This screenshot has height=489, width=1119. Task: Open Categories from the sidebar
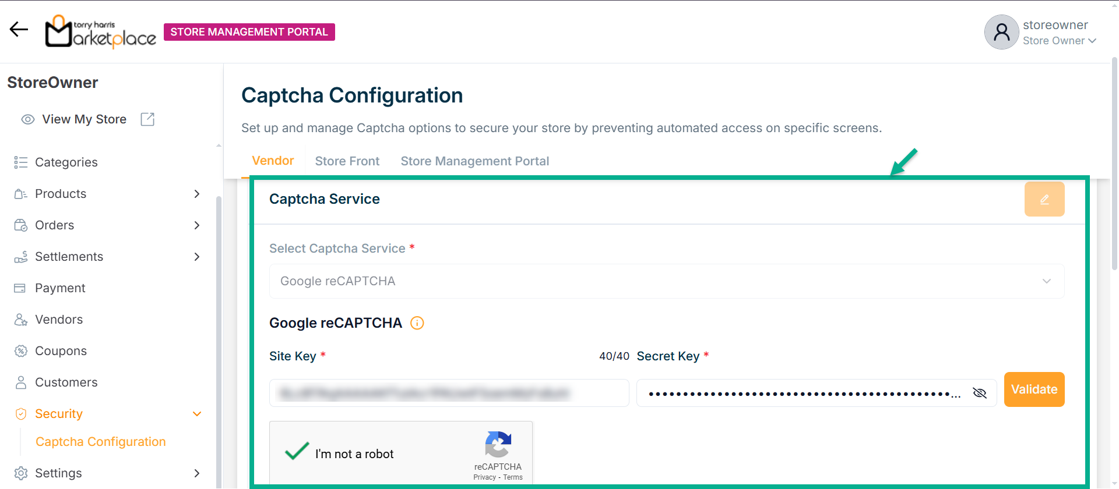click(66, 162)
